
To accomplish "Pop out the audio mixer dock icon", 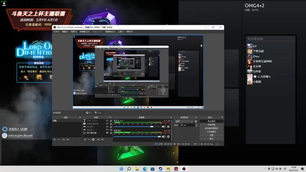I will pyautogui.click(x=171, y=117).
